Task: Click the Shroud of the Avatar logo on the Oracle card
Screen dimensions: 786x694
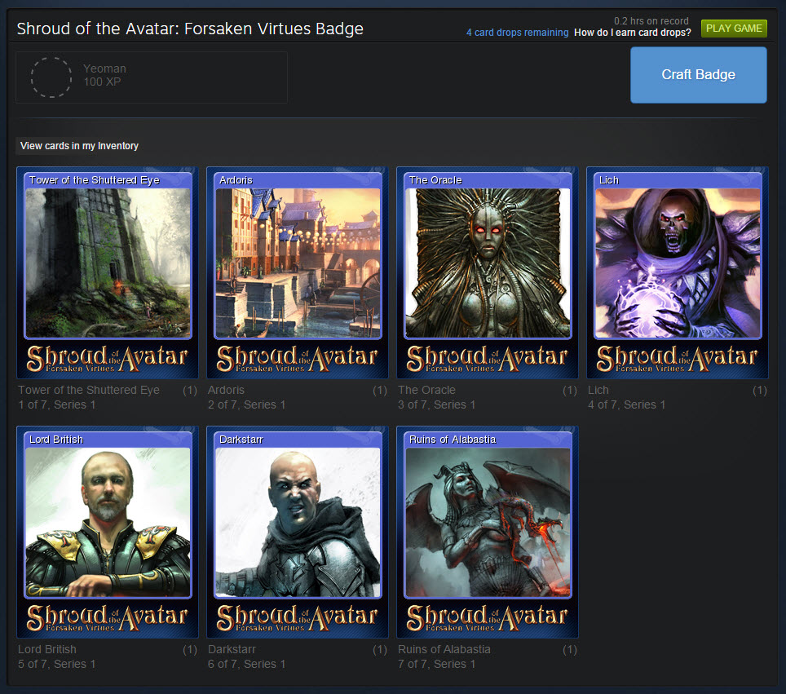Action: [x=488, y=359]
